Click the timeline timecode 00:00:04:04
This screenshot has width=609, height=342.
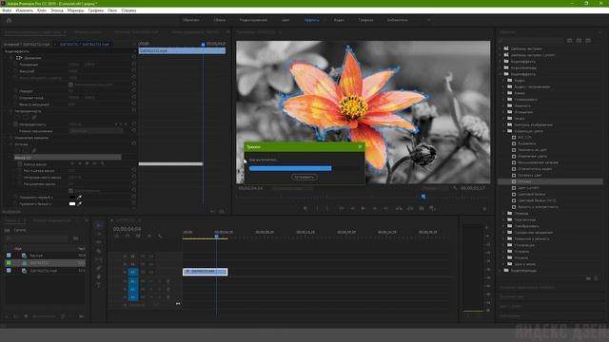pyautogui.click(x=127, y=229)
